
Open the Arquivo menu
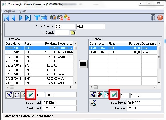pyautogui.click(x=10, y=11)
